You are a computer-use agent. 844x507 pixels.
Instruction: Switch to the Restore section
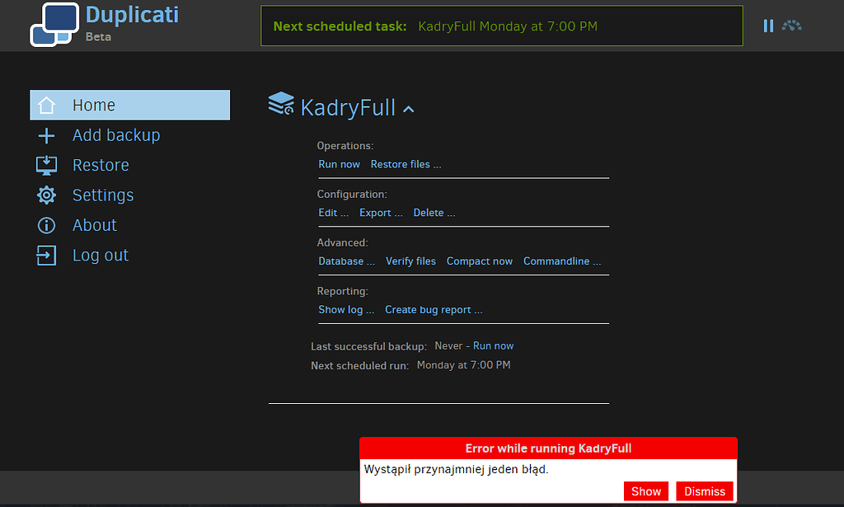[x=101, y=164]
